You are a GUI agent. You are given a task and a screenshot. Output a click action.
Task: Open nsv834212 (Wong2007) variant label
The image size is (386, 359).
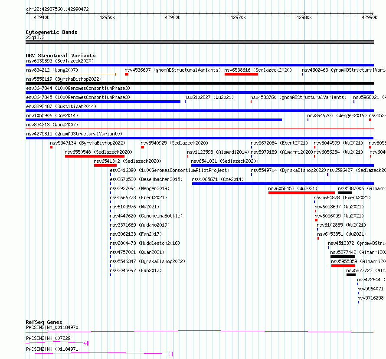click(x=52, y=70)
